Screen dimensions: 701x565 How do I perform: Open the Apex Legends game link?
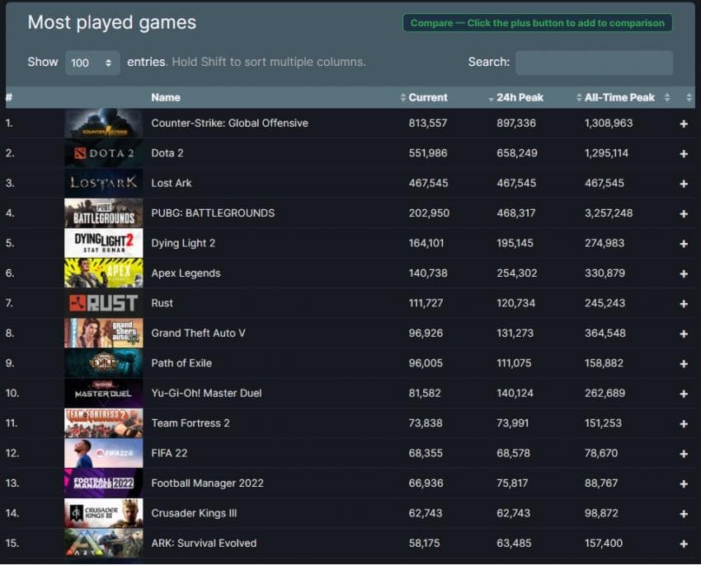[186, 273]
